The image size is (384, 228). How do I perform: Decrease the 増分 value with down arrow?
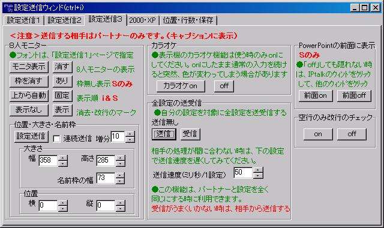coord(130,140)
